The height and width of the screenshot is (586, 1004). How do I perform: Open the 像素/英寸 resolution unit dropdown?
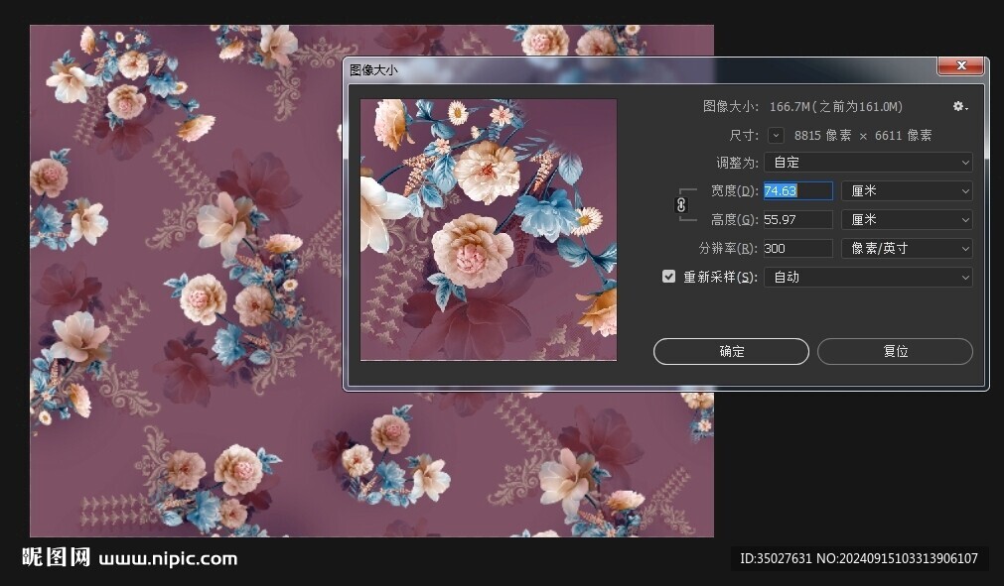(x=906, y=249)
